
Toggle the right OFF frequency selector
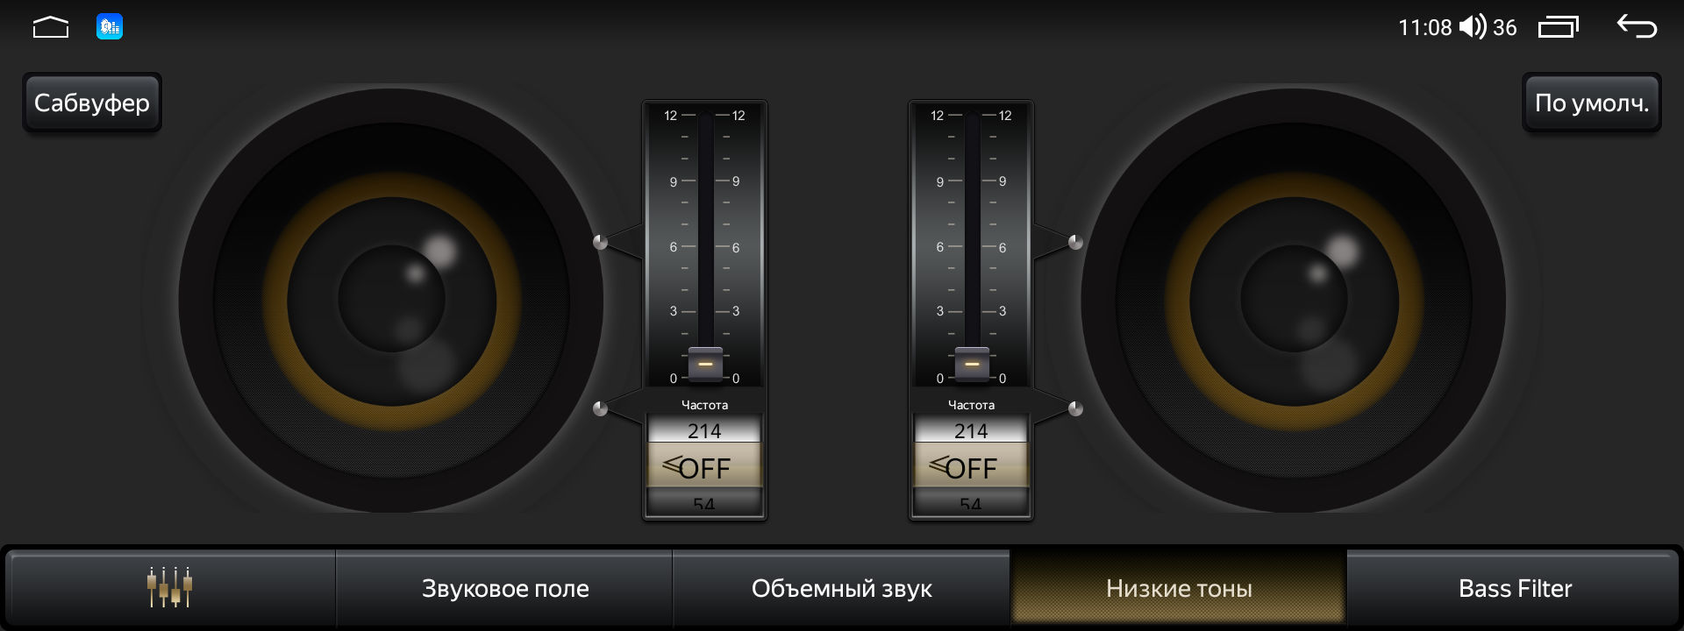pos(971,466)
